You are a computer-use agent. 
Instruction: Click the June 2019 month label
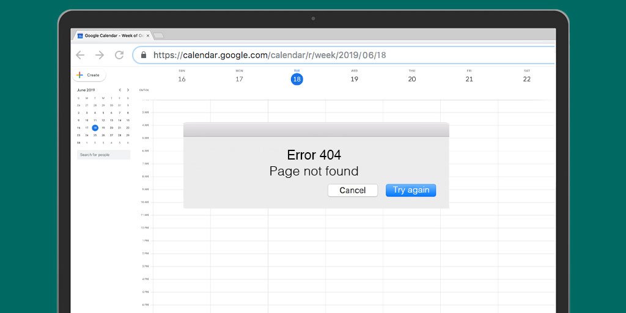pos(86,90)
